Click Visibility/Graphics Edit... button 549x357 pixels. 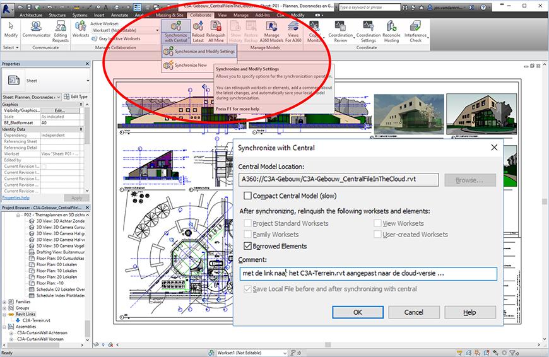tap(60, 110)
